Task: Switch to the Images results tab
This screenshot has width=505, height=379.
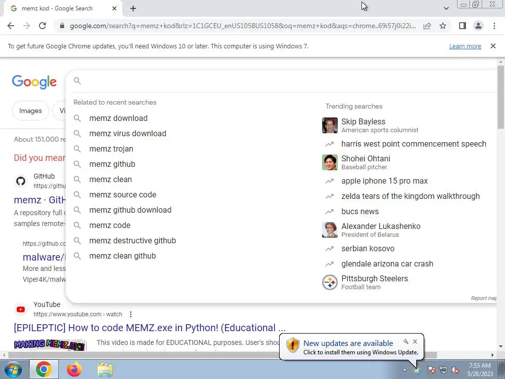Action: tap(30, 111)
